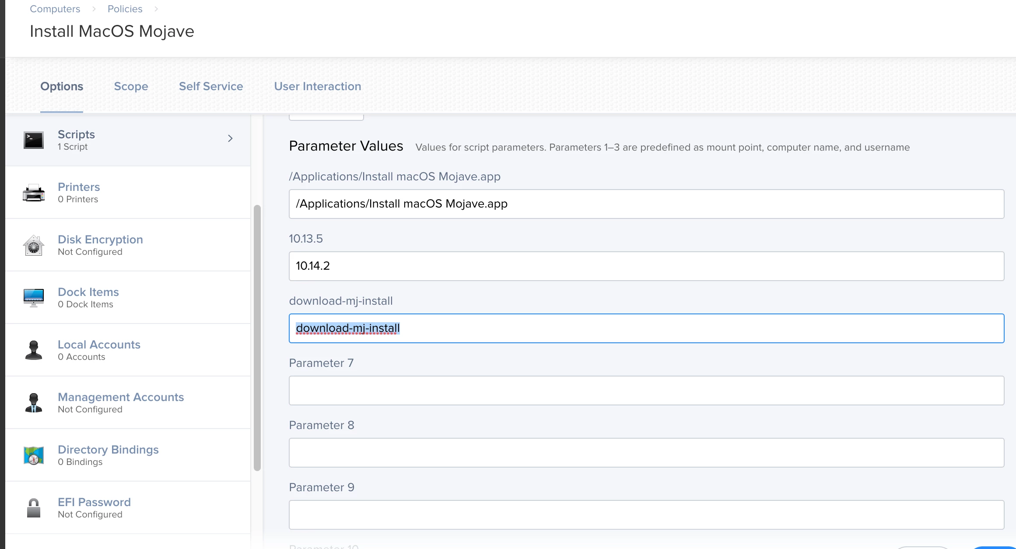
Task: Click the '0 Dock Items' count text
Action: (x=85, y=304)
